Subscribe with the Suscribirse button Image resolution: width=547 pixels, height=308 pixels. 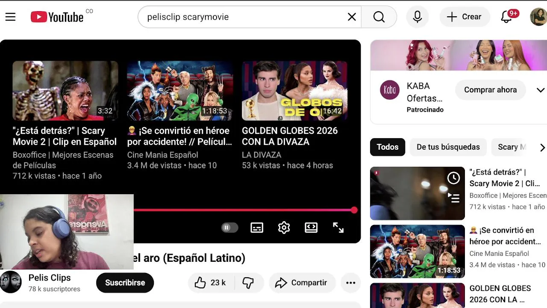click(125, 283)
